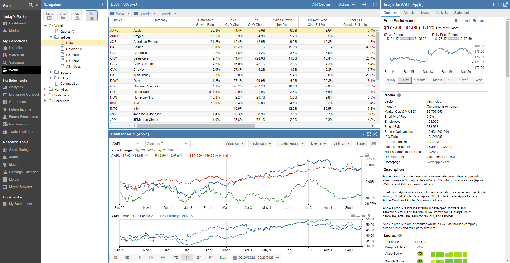Switch Navigation to Insight view
510x263 pixels.
(x=77, y=16)
